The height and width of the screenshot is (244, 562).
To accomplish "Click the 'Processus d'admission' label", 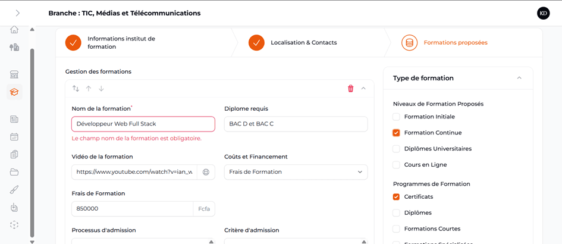I will pyautogui.click(x=103, y=230).
